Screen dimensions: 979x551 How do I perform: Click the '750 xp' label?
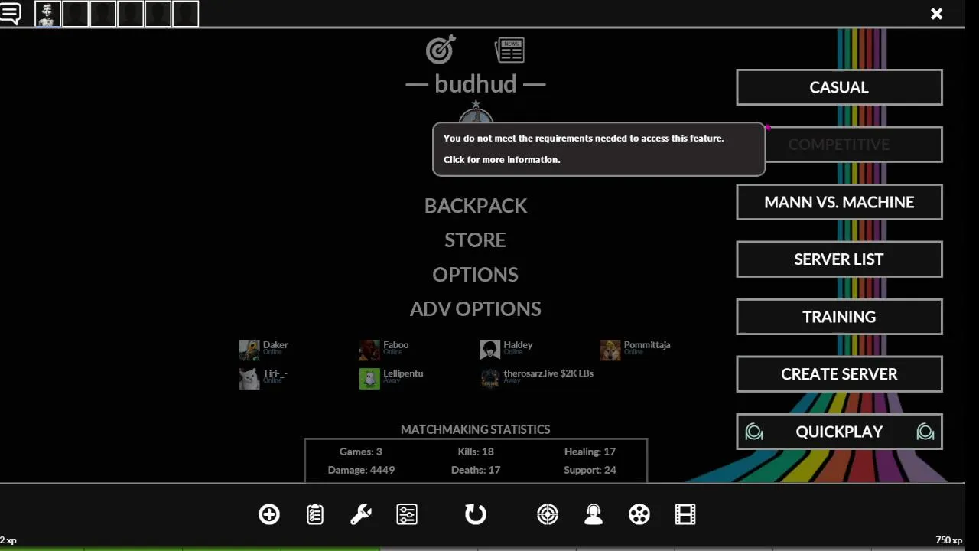pyautogui.click(x=948, y=540)
